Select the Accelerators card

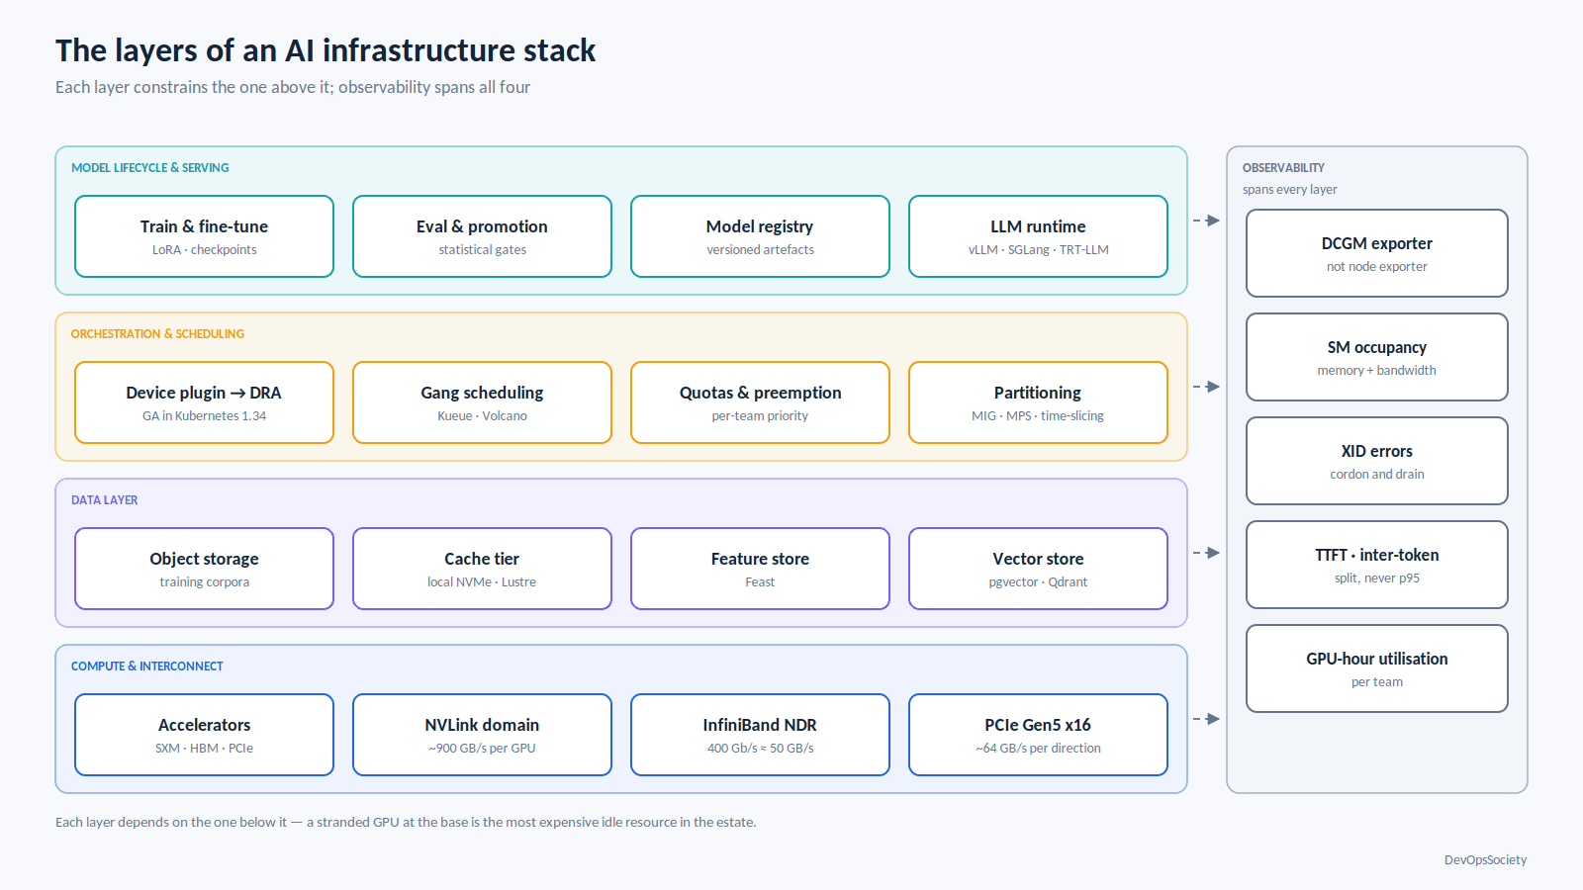click(204, 735)
